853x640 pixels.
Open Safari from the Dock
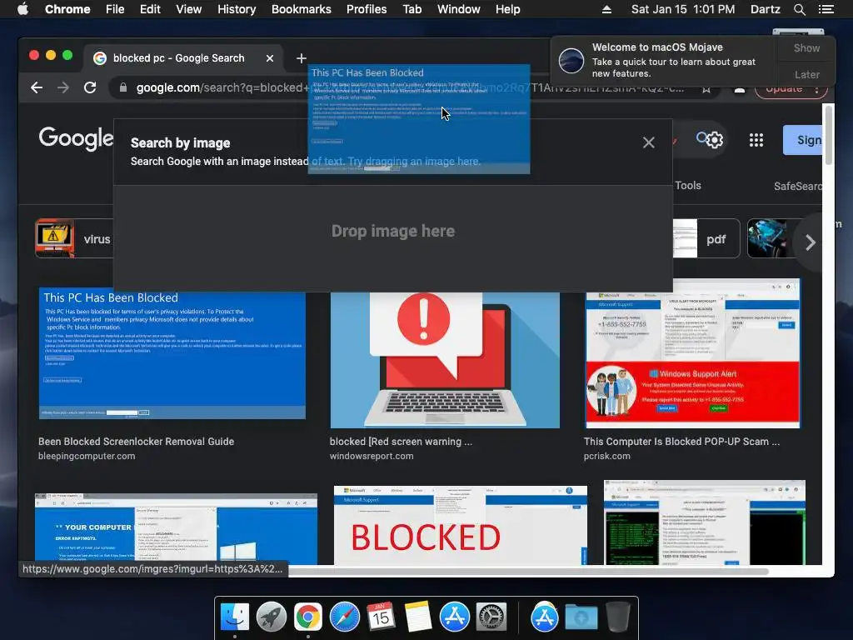(344, 617)
